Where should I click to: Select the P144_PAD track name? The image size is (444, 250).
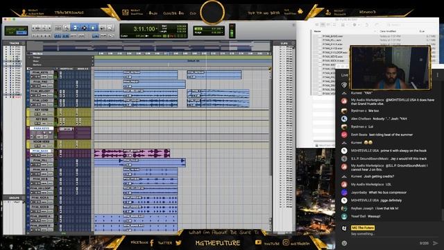point(40,82)
